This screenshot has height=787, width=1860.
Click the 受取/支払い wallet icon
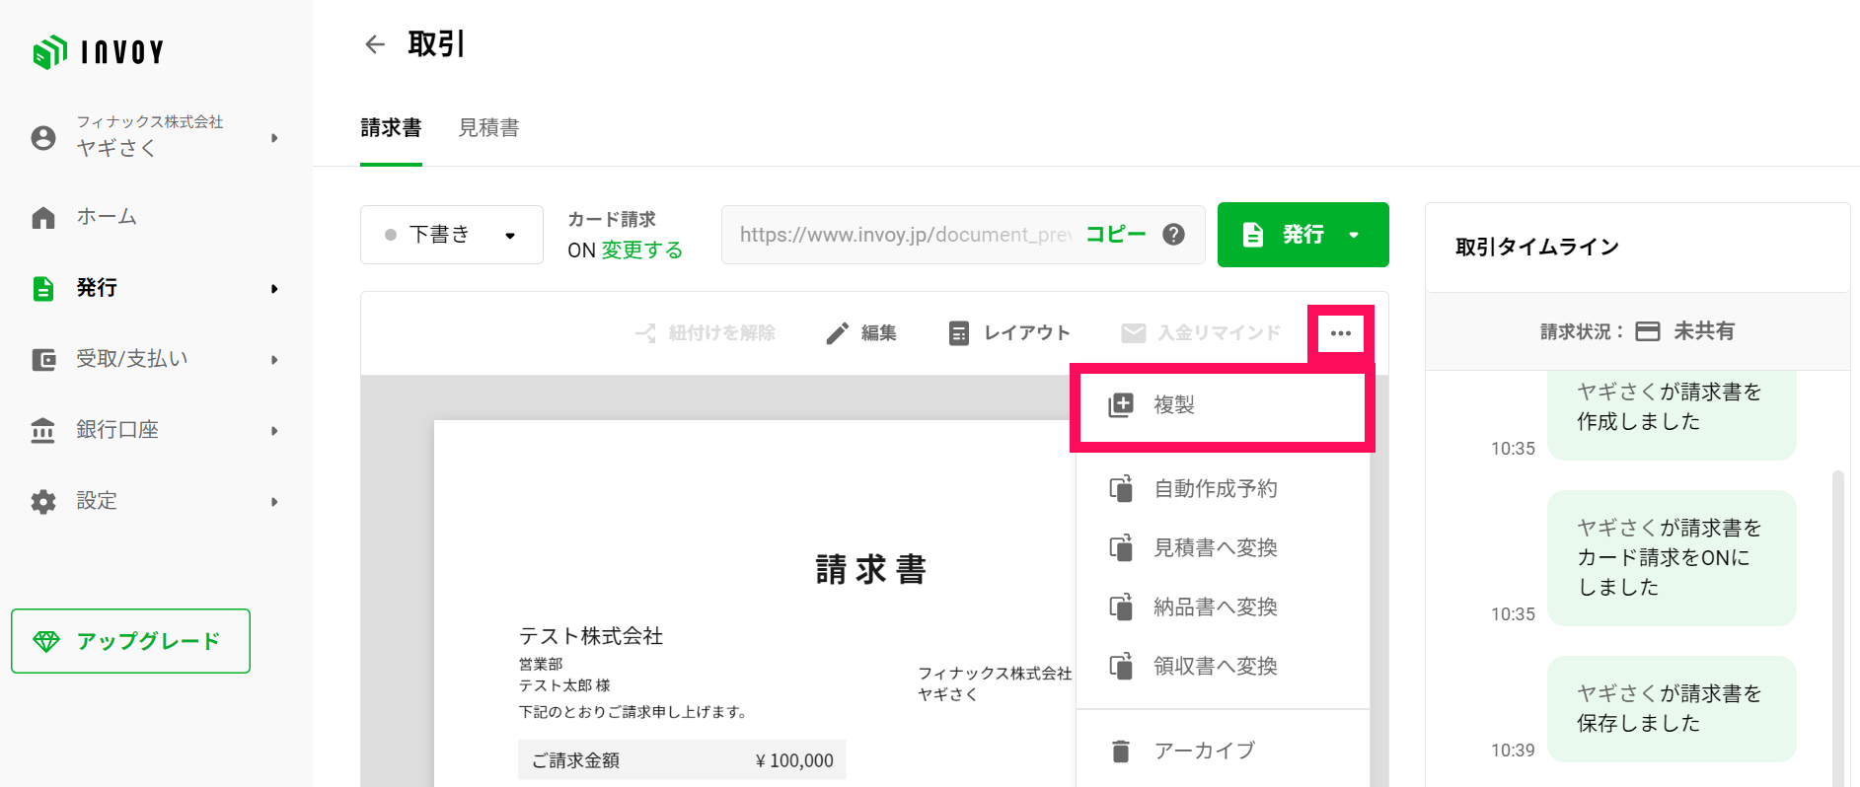pos(43,359)
